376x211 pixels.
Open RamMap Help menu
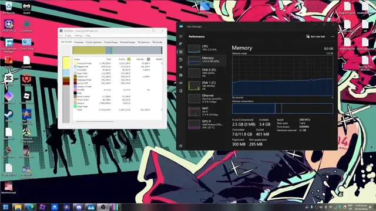click(88, 36)
